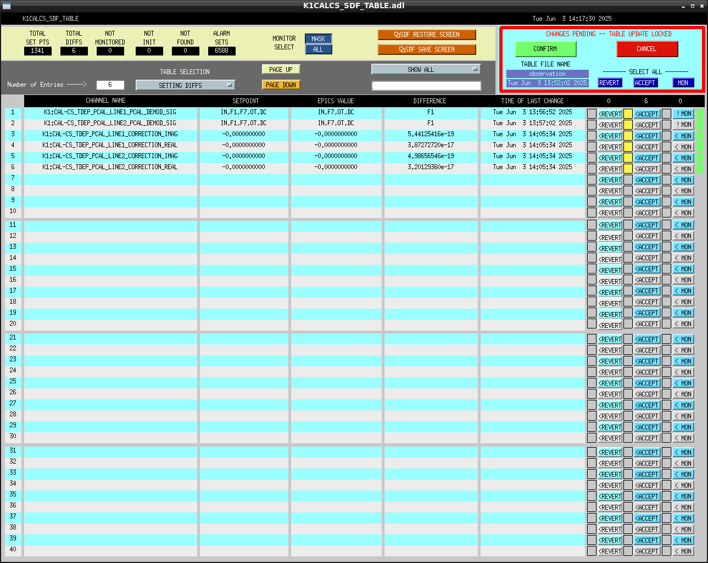Viewport: 708px width, 563px height.
Task: Click the Number of Entries value field
Action: [110, 85]
